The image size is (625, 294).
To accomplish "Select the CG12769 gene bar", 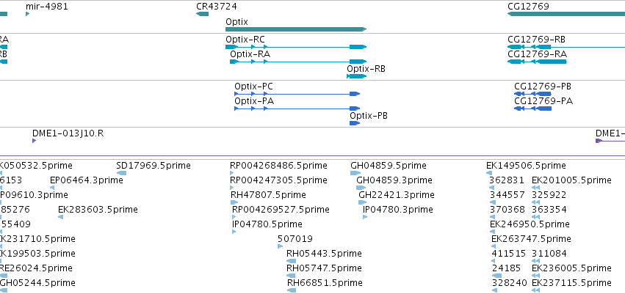I will 566,14.
